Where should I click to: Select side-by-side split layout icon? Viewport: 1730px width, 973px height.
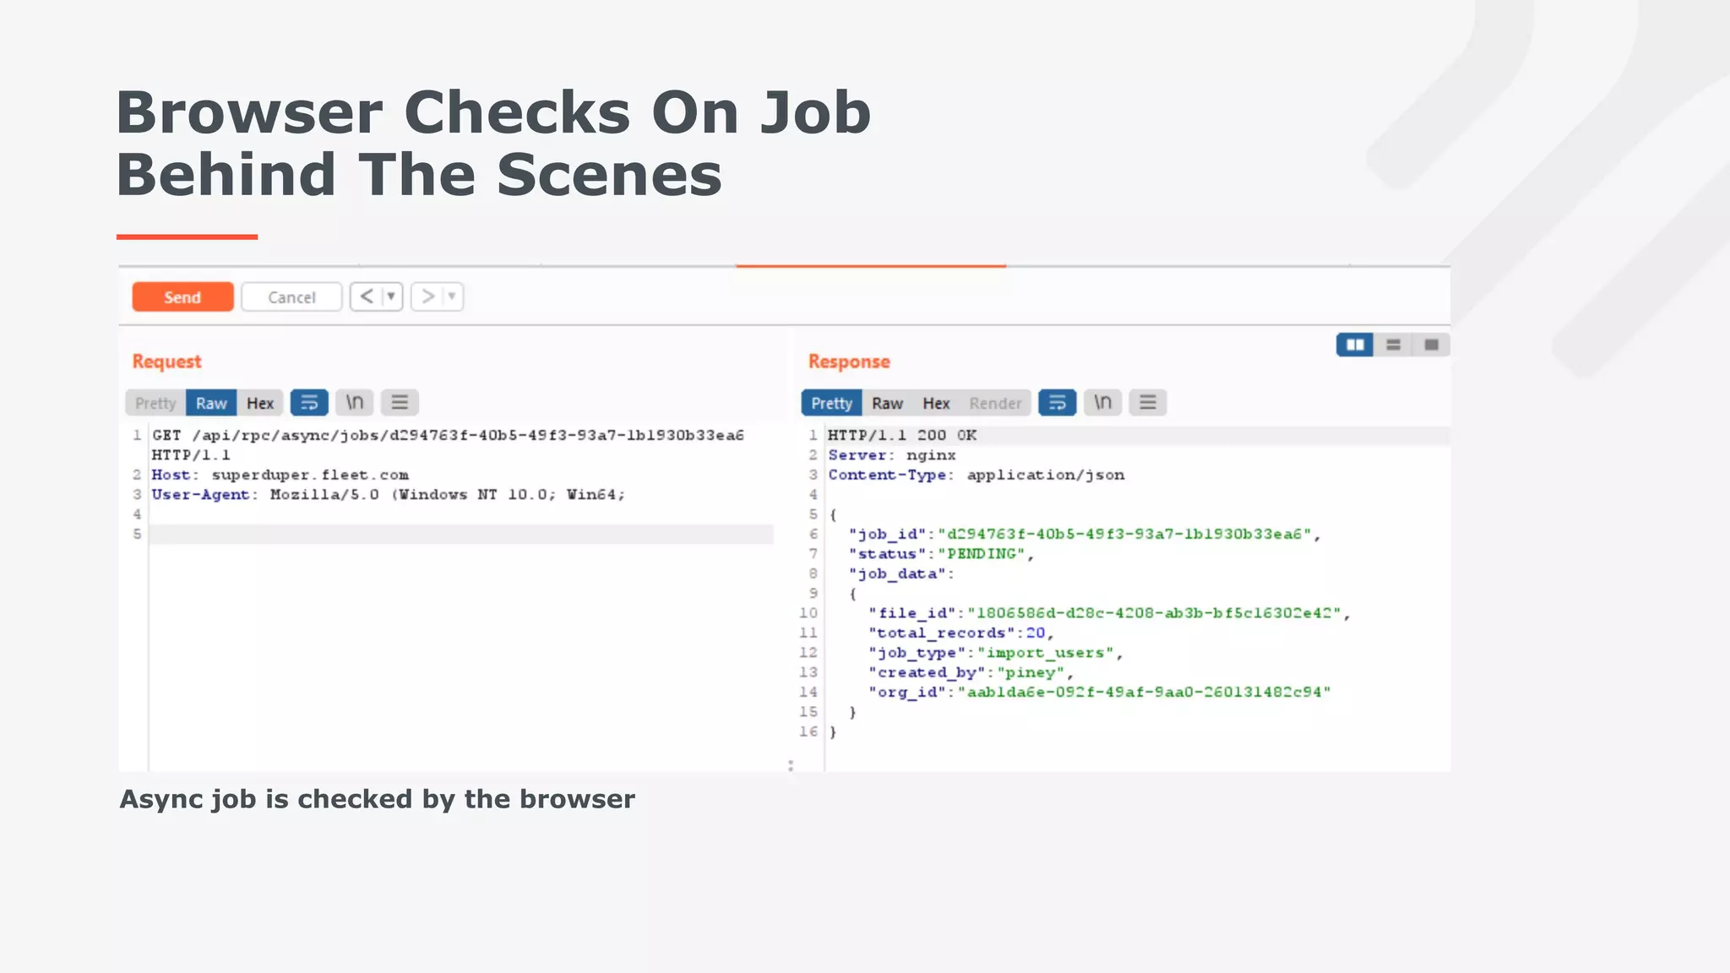point(1355,345)
